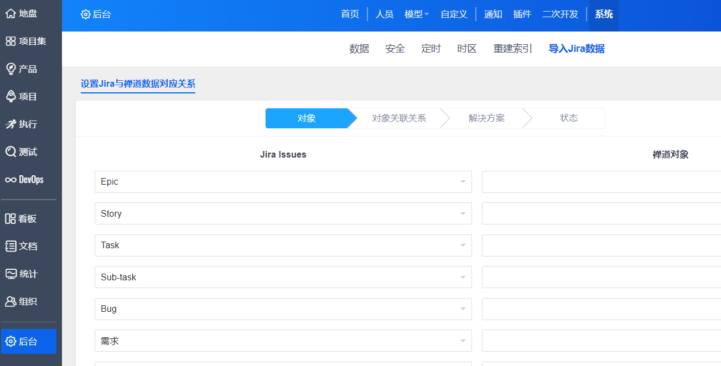Expand the Sub-task dropdown arrow
721x366 pixels.
click(463, 278)
